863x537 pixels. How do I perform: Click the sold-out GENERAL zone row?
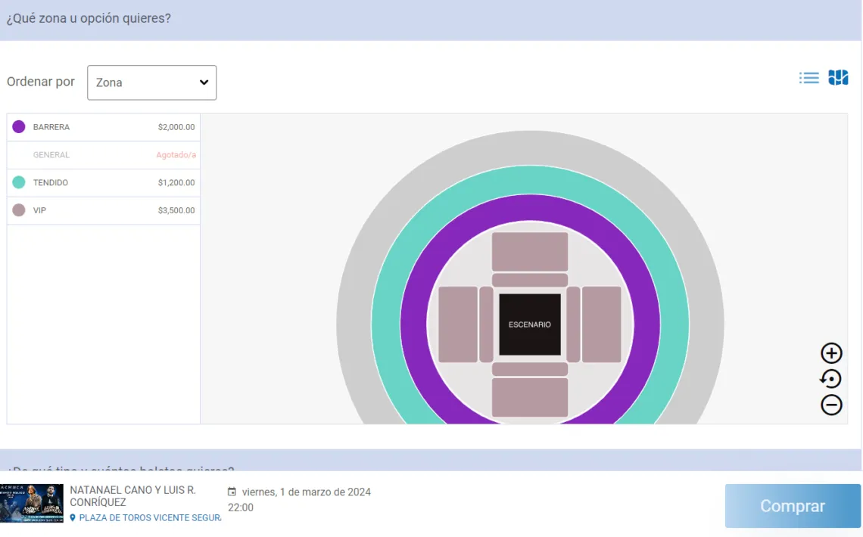pyautogui.click(x=103, y=155)
